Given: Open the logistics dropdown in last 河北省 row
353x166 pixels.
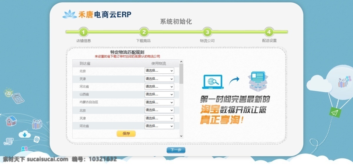Looking at the screenshot, I should (159, 126).
